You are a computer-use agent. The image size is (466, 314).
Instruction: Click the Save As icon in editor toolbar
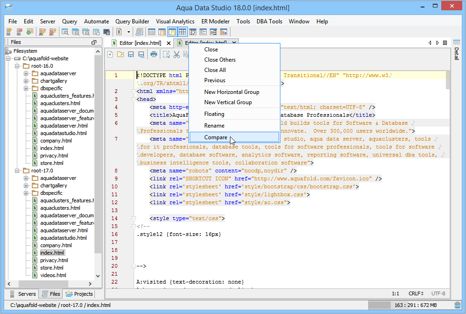(141, 54)
